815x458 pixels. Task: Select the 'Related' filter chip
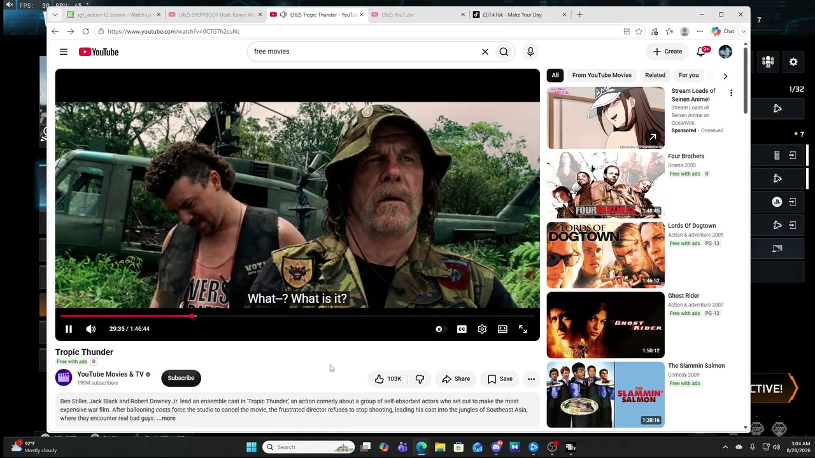click(x=655, y=75)
